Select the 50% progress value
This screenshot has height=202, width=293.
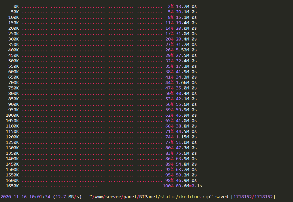[x=169, y=94]
